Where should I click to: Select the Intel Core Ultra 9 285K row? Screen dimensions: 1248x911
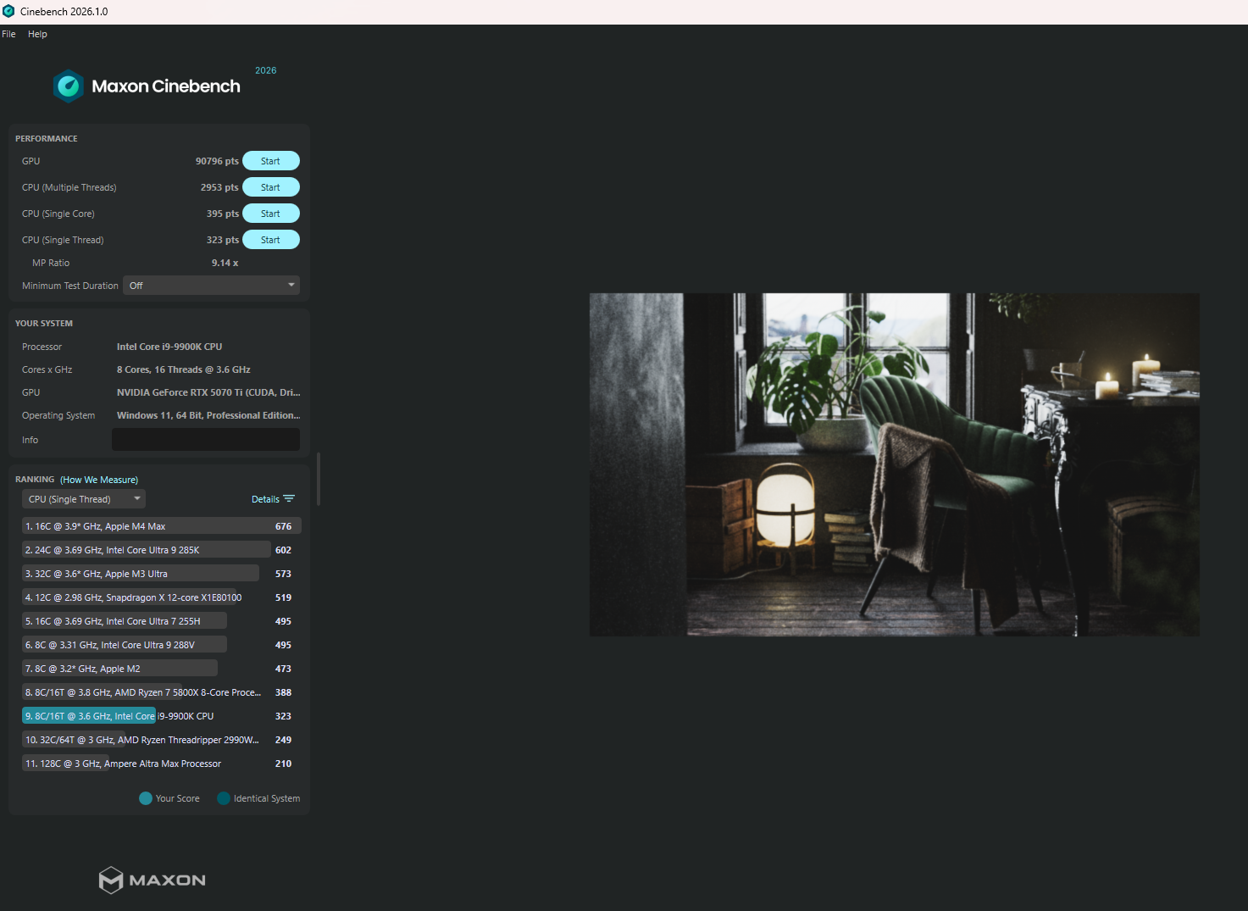tap(161, 550)
